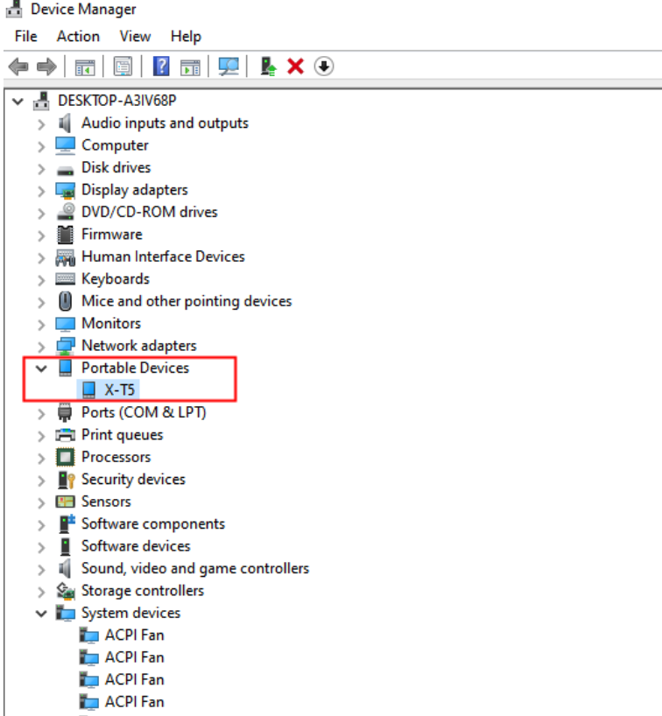Collapse the System devices category
This screenshot has width=662, height=716.
pyautogui.click(x=41, y=614)
